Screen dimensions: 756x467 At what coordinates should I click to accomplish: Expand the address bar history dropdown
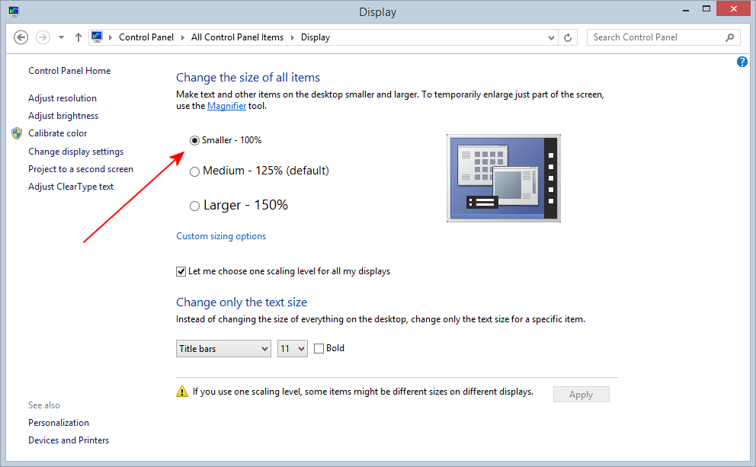pos(552,37)
